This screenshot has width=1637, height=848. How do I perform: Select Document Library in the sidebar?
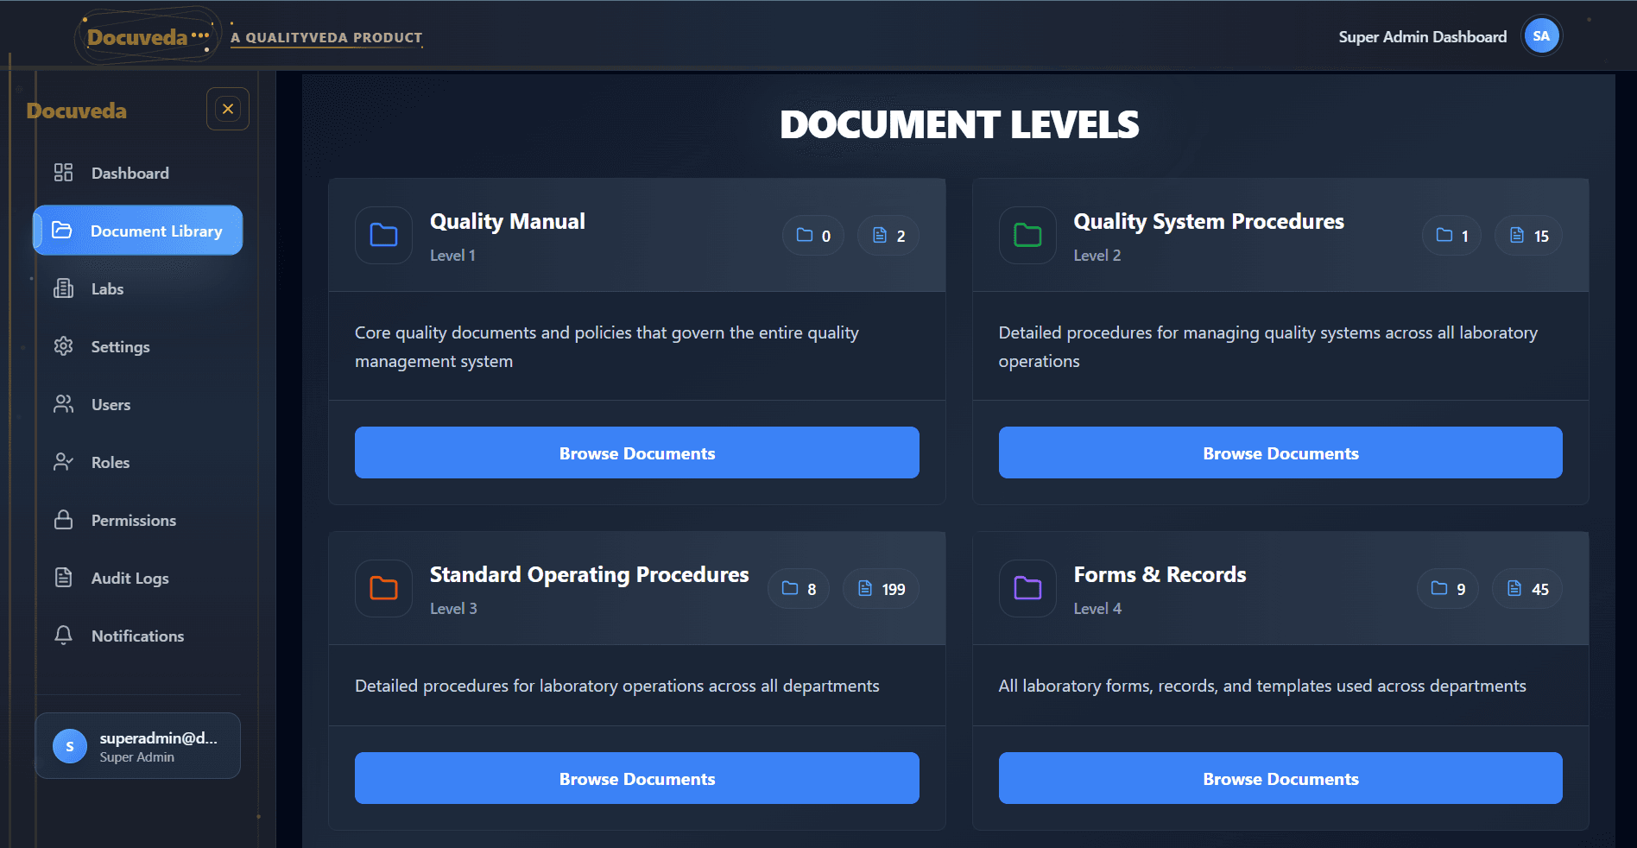coord(137,231)
